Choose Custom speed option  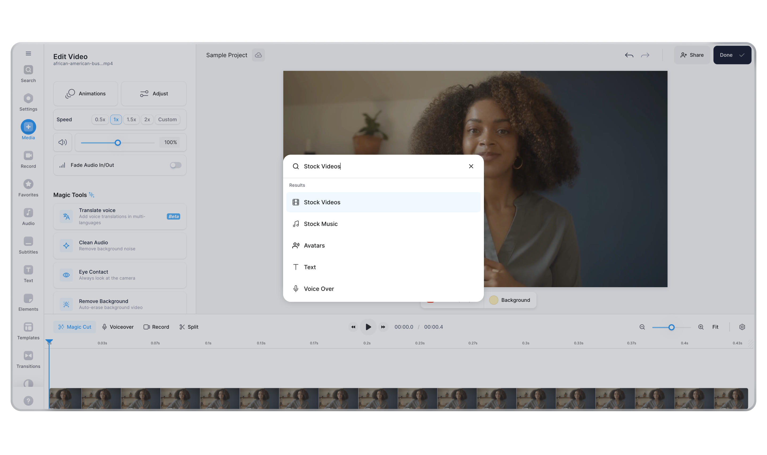click(x=167, y=120)
